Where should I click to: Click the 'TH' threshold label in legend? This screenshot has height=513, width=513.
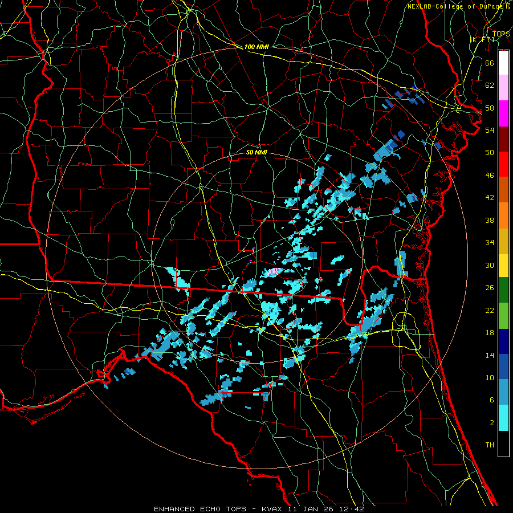coord(490,445)
